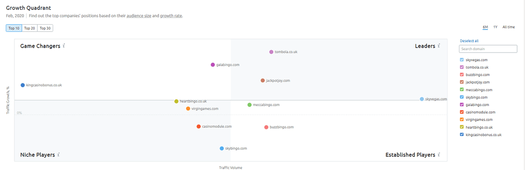527x170 pixels.
Task: Click the tombola.co.uk chart label
Action: pyautogui.click(x=286, y=52)
